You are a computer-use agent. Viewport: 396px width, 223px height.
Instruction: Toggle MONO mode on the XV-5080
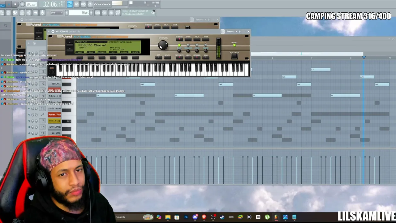coord(205,58)
